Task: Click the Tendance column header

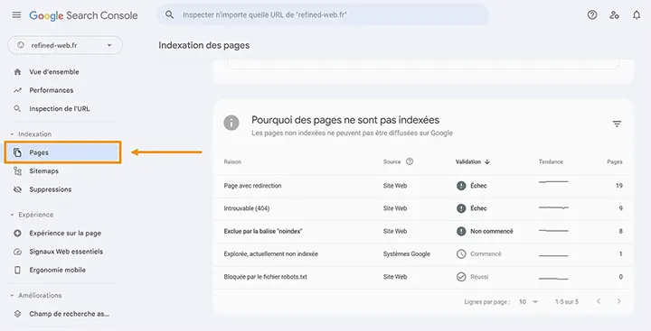Action: tap(551, 162)
